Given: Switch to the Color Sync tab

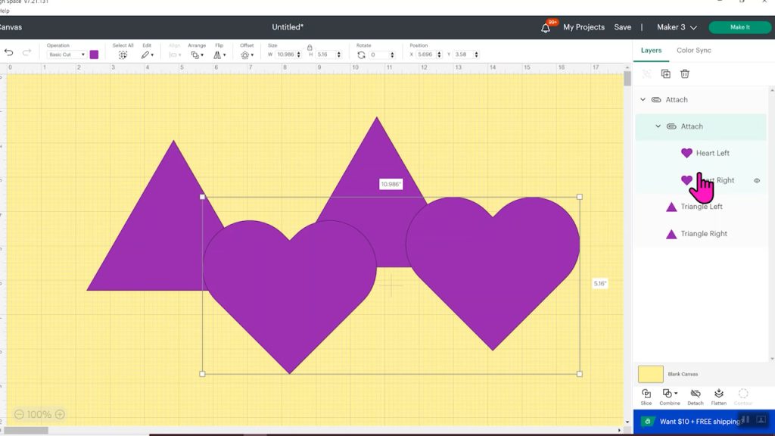Looking at the screenshot, I should click(x=693, y=51).
